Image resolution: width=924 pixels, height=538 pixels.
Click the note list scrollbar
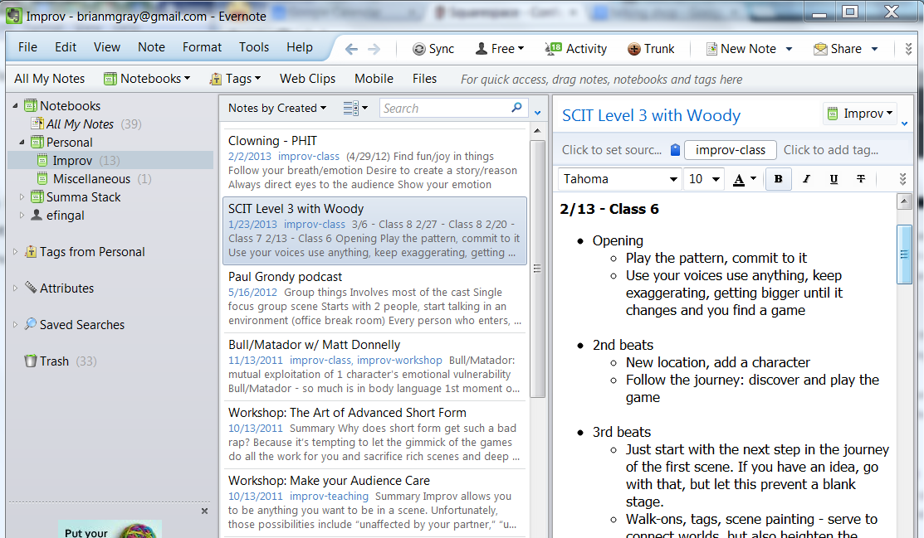coord(537,269)
